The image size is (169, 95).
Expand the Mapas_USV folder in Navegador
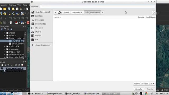click(x=4, y=52)
